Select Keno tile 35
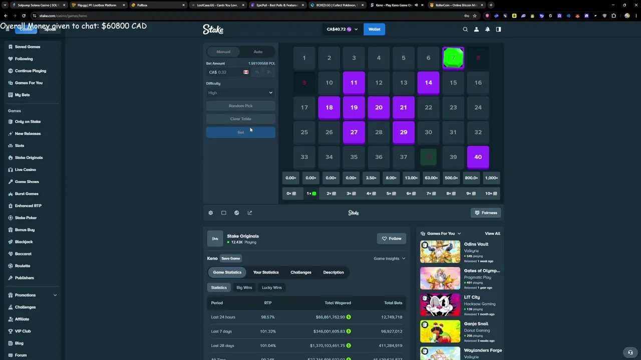The width and height of the screenshot is (641, 360). click(354, 157)
